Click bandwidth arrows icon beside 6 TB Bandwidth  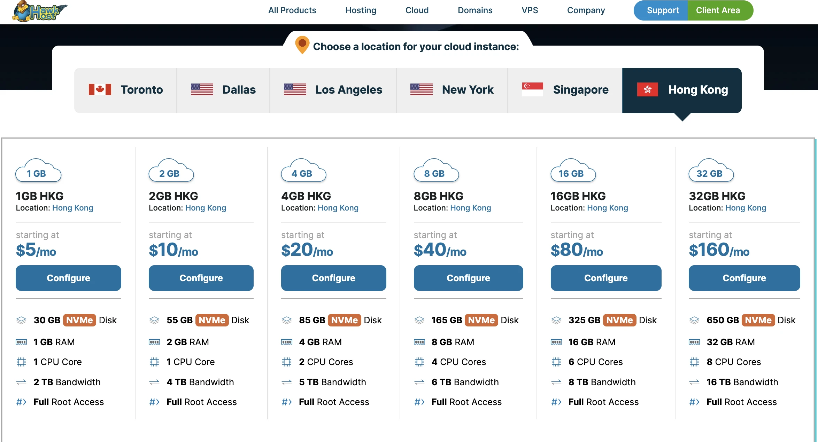(x=419, y=382)
